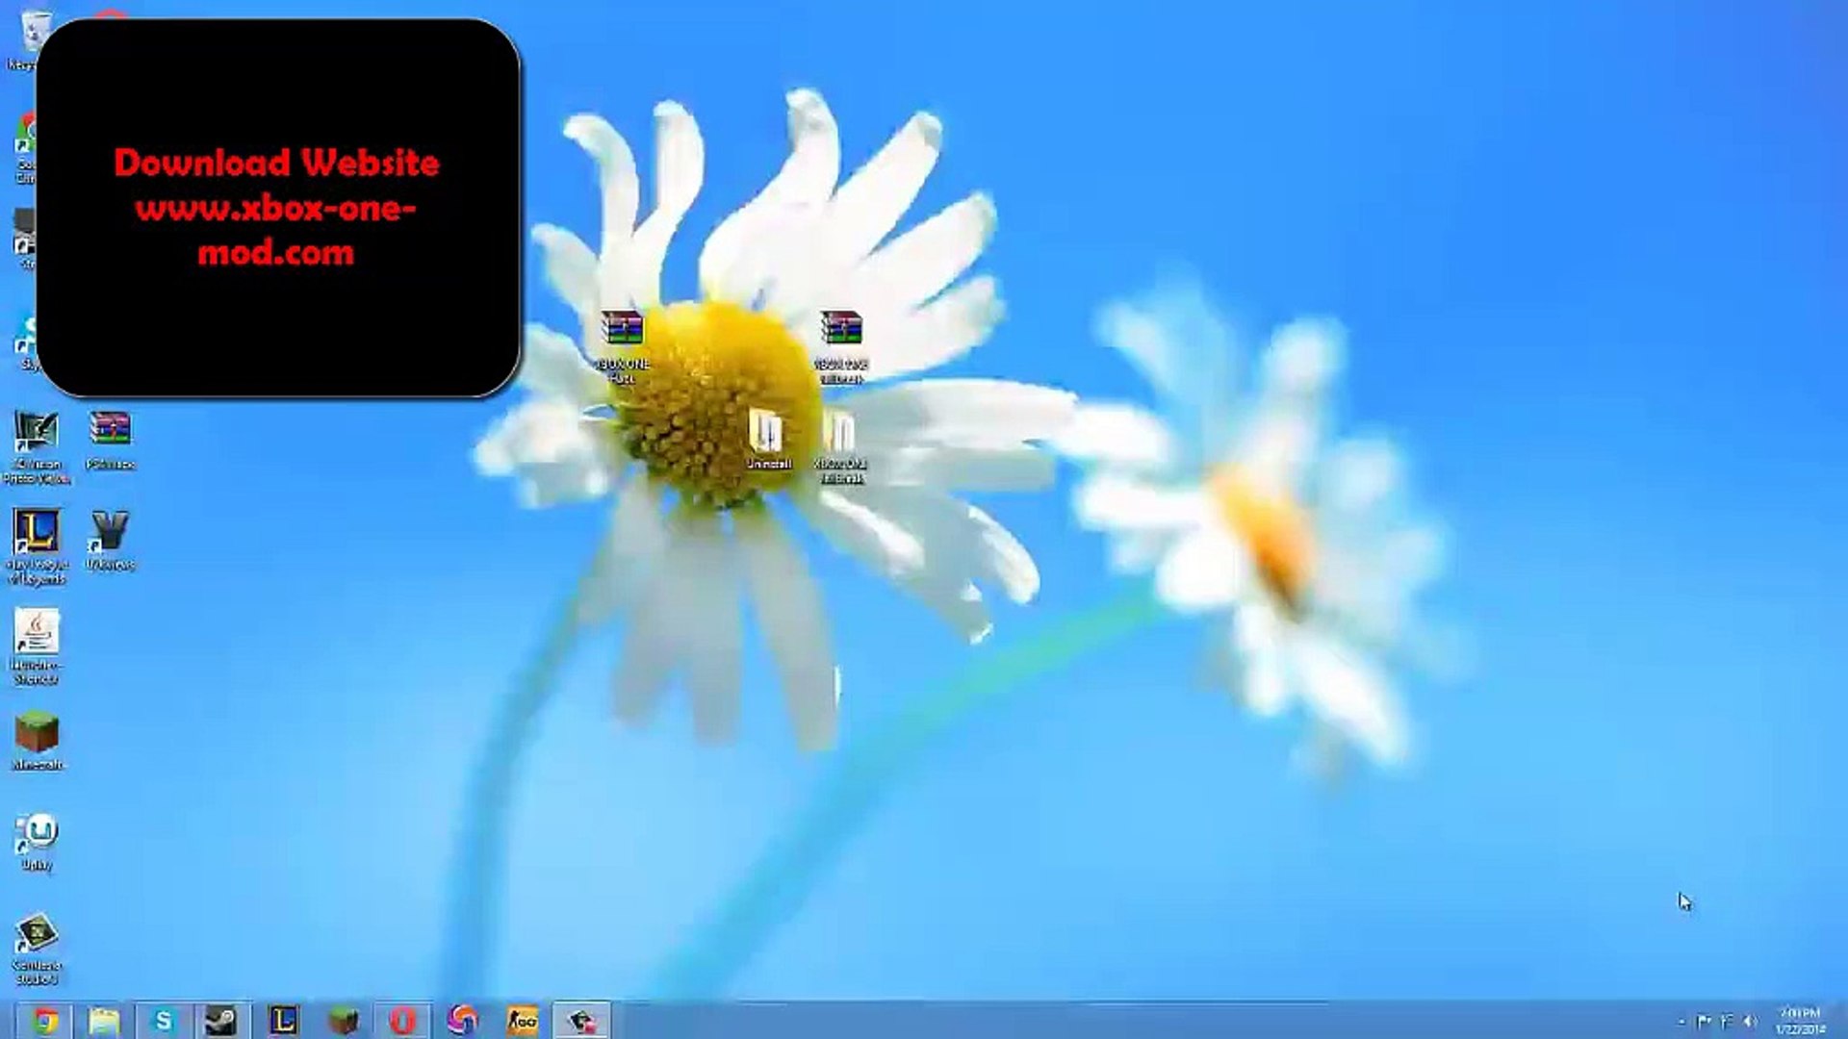Click the colorful swirl taskbar icon
The width and height of the screenshot is (1848, 1039).
(463, 1020)
